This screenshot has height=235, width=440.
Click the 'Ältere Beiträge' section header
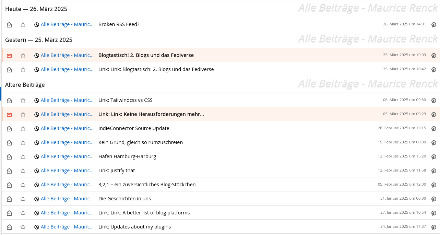pos(25,85)
